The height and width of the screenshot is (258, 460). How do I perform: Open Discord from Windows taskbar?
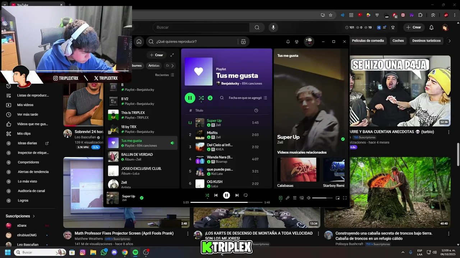tap(114, 252)
